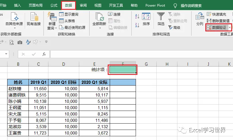Click the insert function fx icon
Screen dimensions: 233x140
click(44, 54)
